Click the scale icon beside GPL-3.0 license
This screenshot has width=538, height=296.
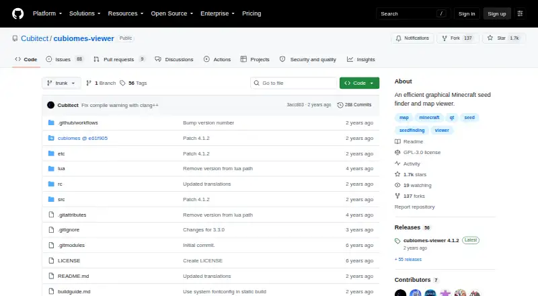[397, 152]
